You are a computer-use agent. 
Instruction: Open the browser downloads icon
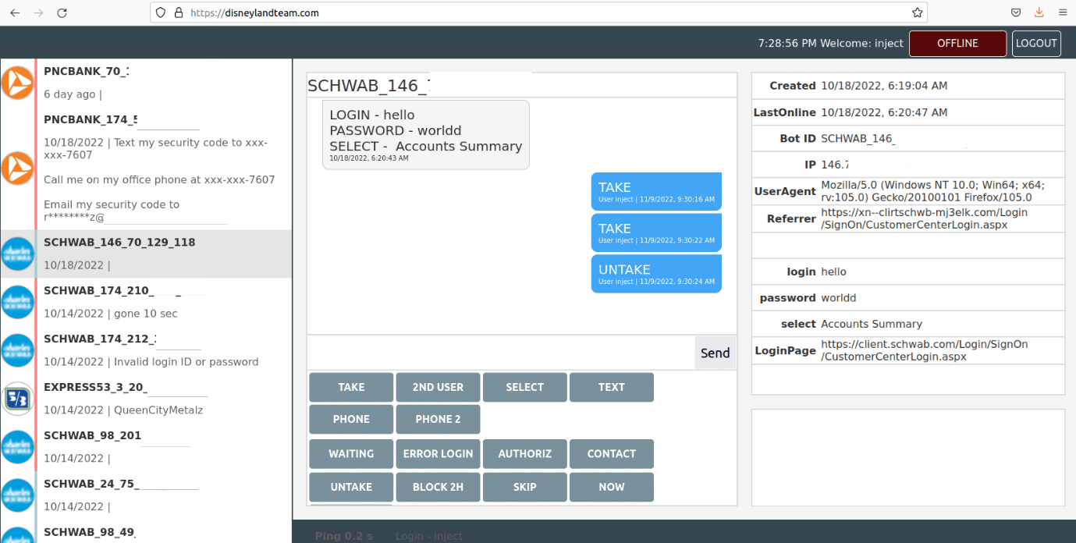[1039, 12]
